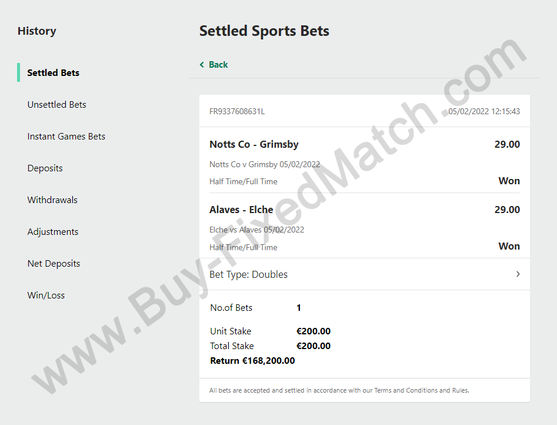Image resolution: width=557 pixels, height=425 pixels.
Task: Click the bet timestamp 05/02/2022 12:15:43
Action: 484,111
